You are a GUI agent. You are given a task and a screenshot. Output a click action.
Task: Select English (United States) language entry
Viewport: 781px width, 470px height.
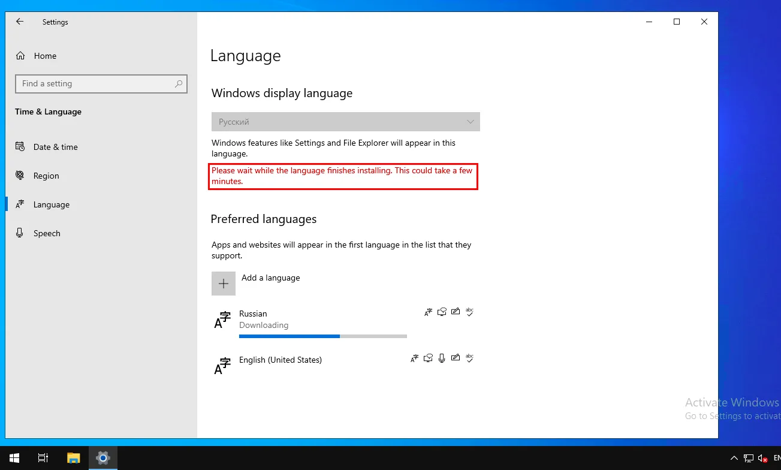click(280, 360)
